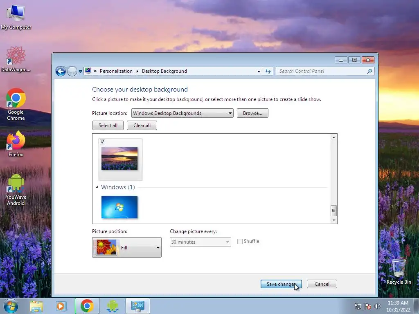The width and height of the screenshot is (419, 314).
Task: Go back with the Back arrow
Action: click(x=61, y=71)
